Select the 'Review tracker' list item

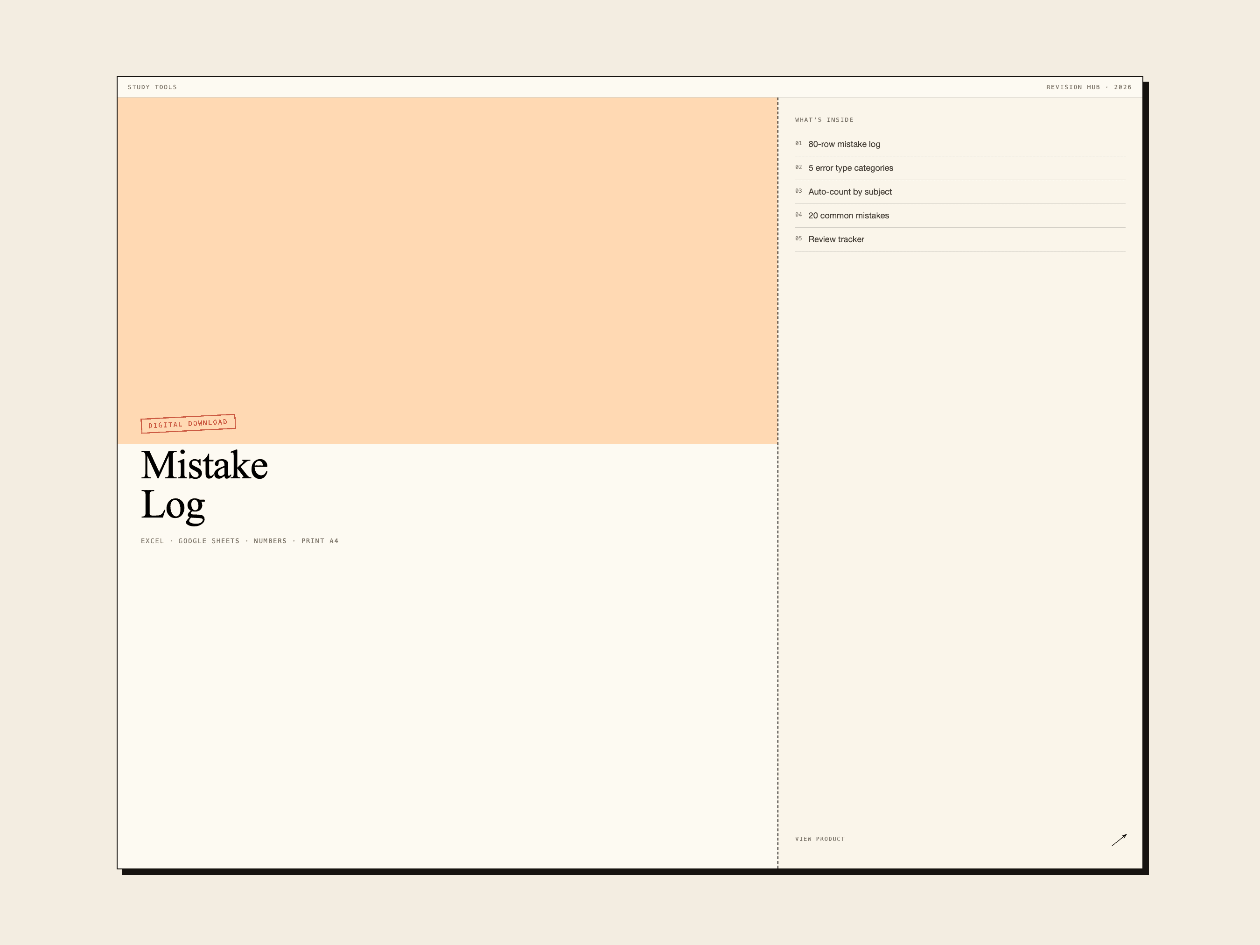[960, 240]
